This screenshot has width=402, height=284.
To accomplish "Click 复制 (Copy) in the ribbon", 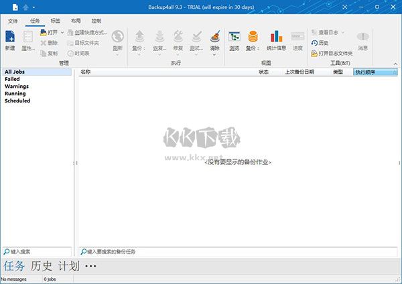I will click(49, 54).
